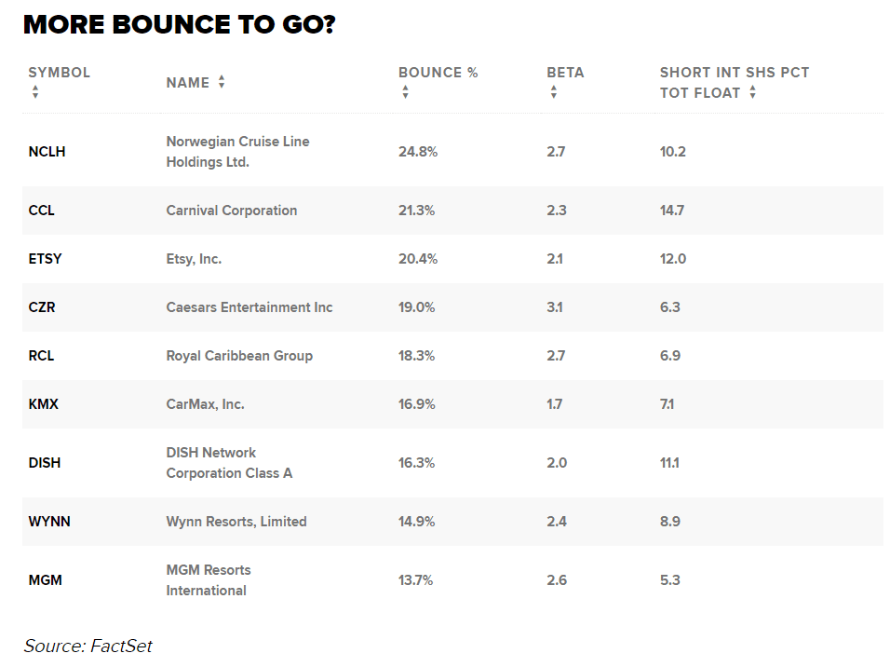890x667 pixels.
Task: Open the CCL ticker symbol
Action: (42, 211)
